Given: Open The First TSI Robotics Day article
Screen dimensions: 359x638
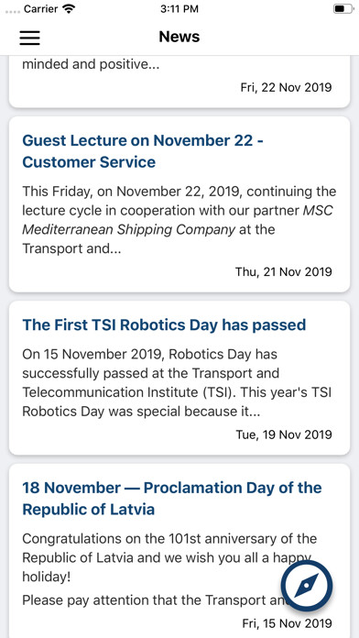Looking at the screenshot, I should coord(164,324).
